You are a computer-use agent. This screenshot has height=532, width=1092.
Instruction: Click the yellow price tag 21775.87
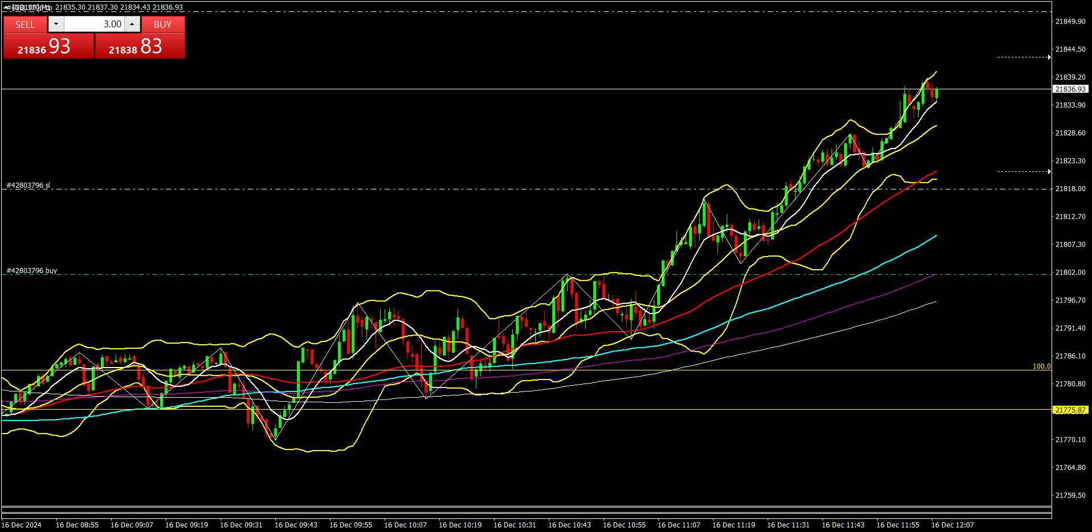coord(1070,410)
